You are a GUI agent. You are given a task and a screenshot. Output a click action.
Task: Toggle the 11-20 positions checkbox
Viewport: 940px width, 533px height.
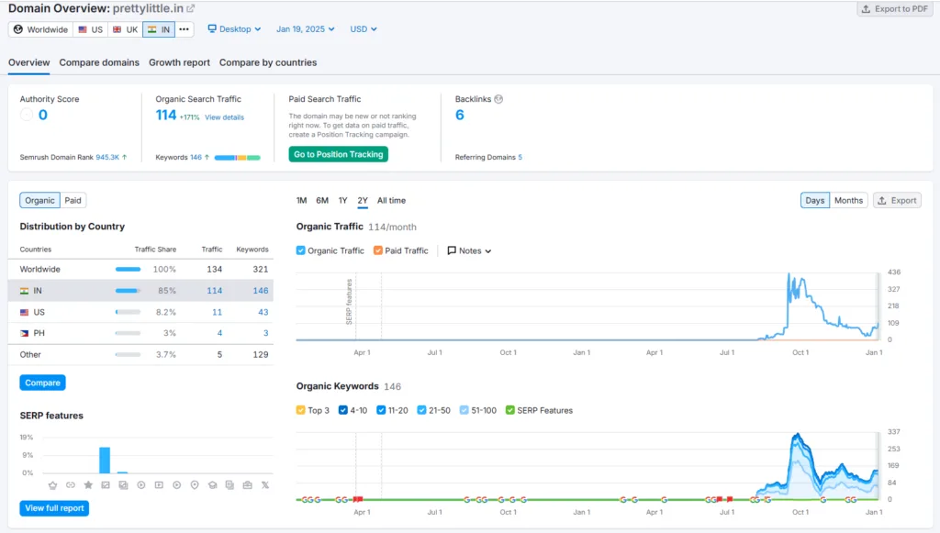coord(381,410)
